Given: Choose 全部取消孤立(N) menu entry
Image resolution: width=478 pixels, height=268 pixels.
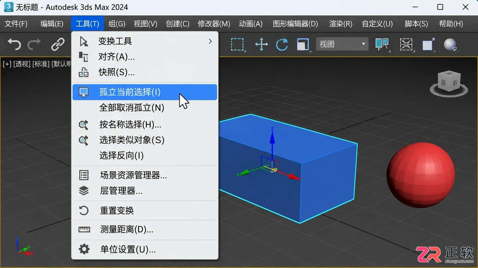Looking at the screenshot, I should click(145, 108).
